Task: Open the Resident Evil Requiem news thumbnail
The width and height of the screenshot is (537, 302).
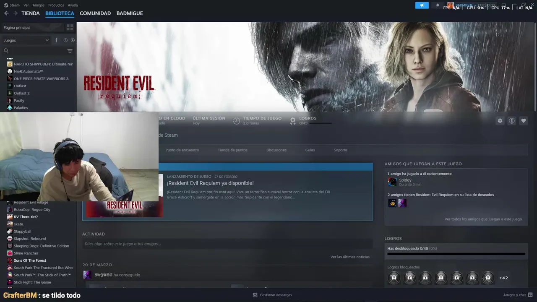Action: (124, 208)
